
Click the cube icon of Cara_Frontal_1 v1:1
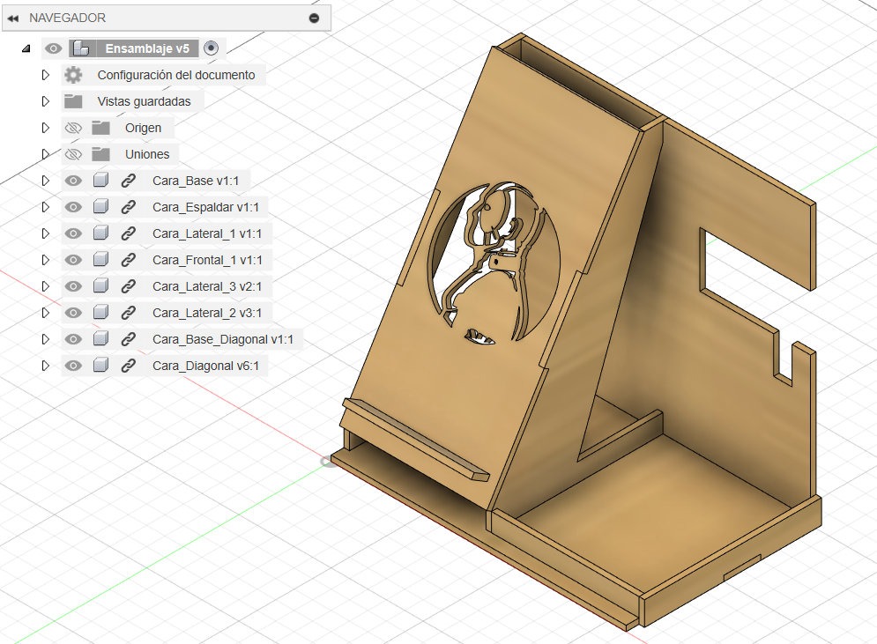(100, 259)
